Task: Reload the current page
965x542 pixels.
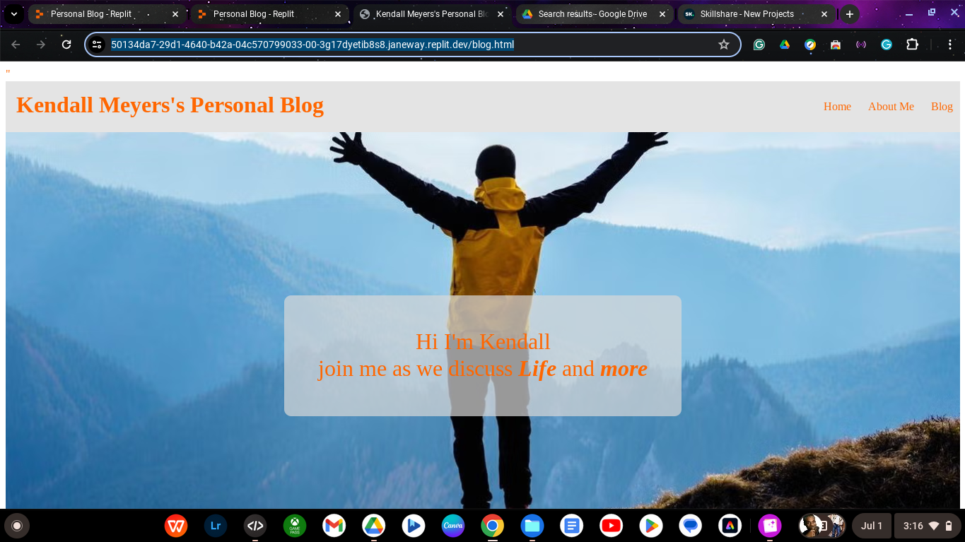Action: point(66,45)
